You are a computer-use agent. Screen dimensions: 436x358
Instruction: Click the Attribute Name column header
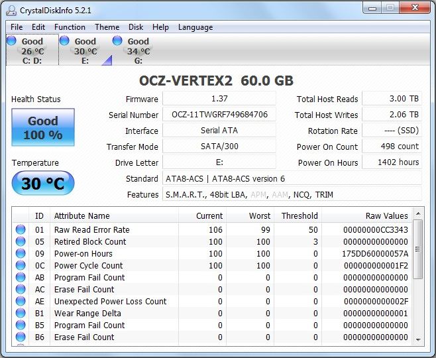[x=114, y=216]
